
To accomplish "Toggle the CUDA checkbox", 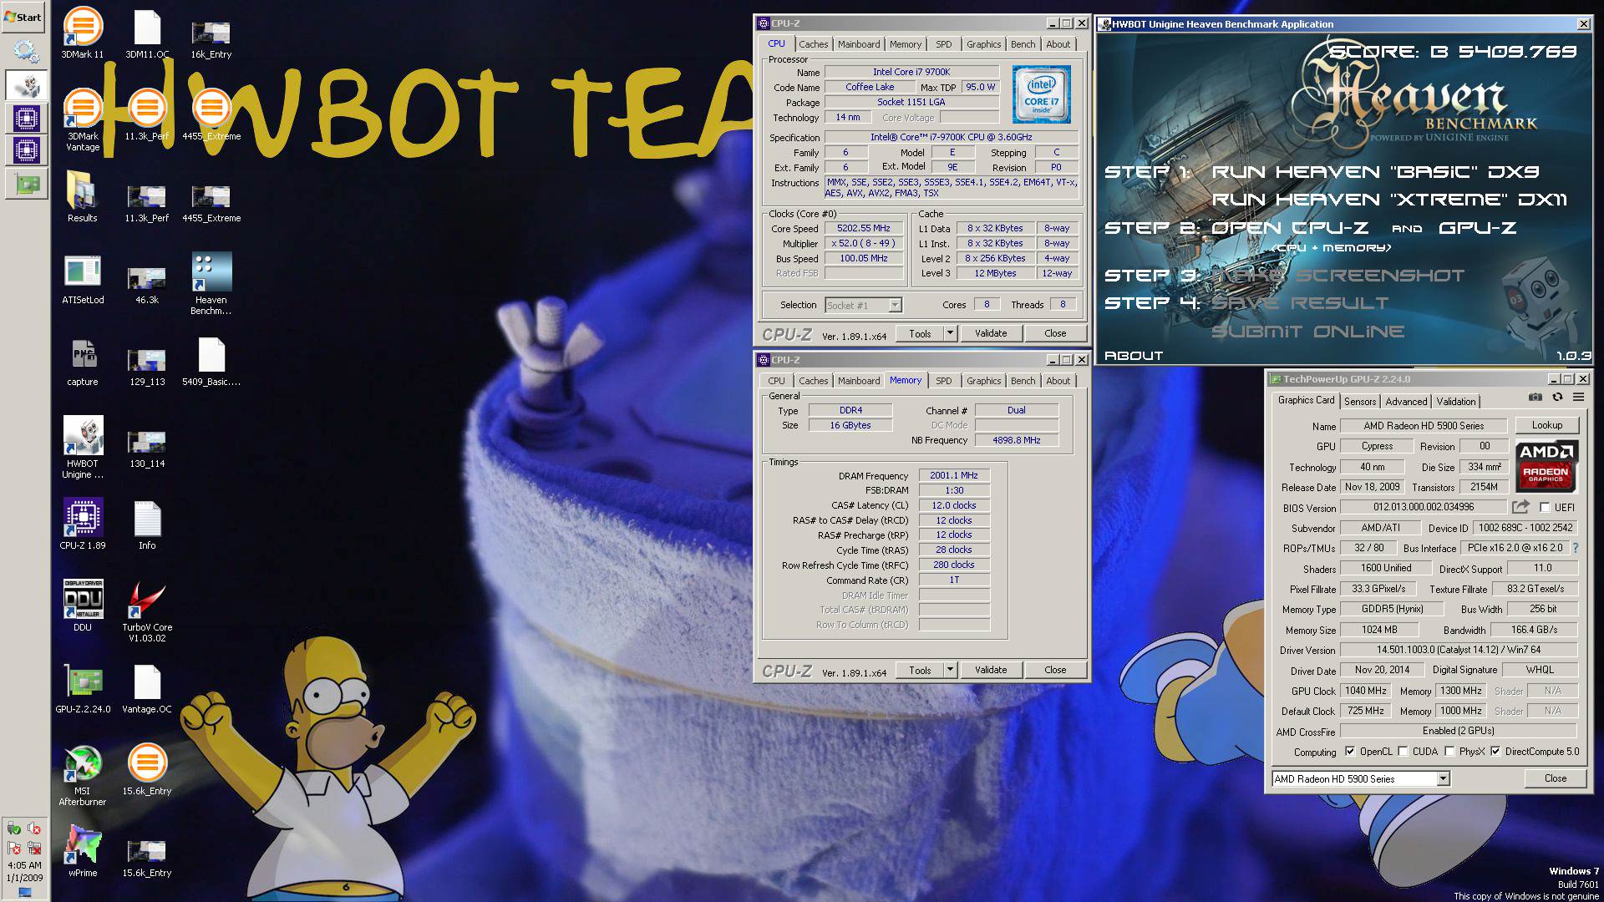I will coord(1403,752).
